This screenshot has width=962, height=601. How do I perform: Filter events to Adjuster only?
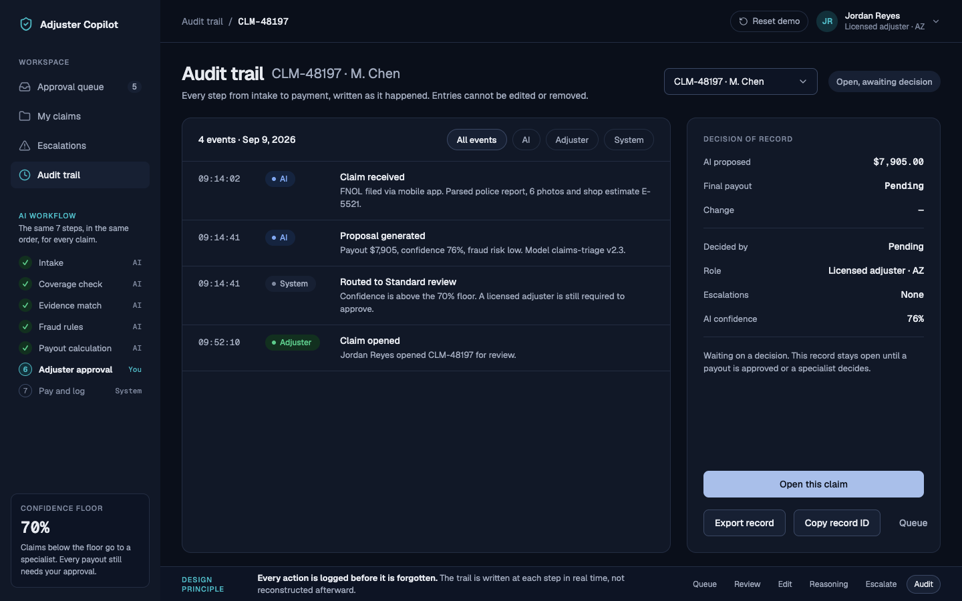pos(572,140)
